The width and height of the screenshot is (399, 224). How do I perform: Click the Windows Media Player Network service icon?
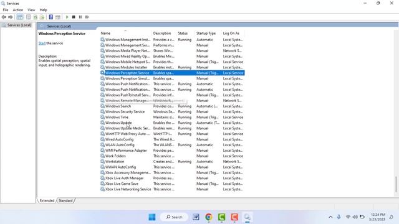click(x=102, y=51)
